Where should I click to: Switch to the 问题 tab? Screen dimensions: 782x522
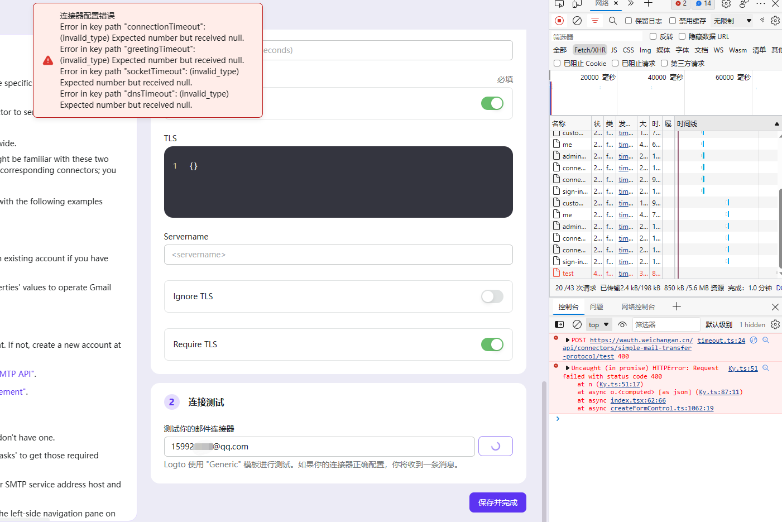(x=596, y=307)
